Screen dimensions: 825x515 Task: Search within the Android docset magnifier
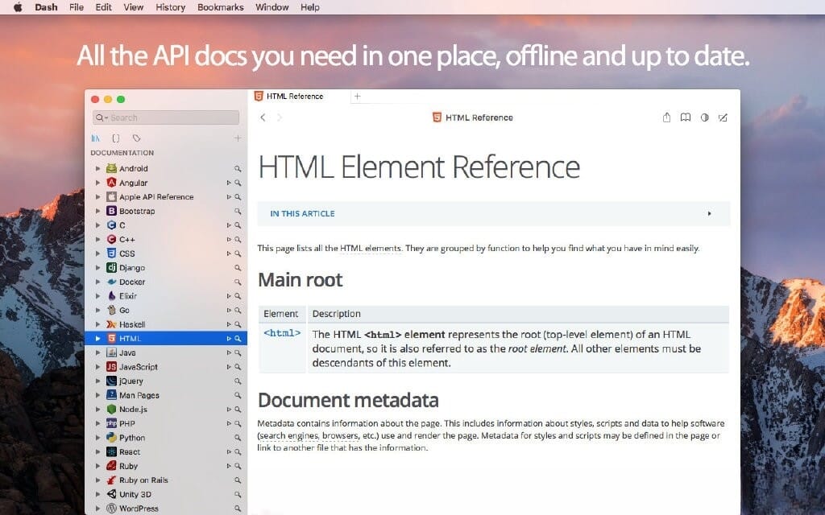coord(238,169)
